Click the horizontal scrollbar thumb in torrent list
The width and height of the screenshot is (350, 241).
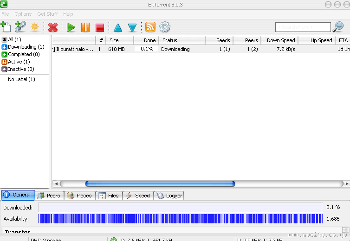click(x=160, y=184)
